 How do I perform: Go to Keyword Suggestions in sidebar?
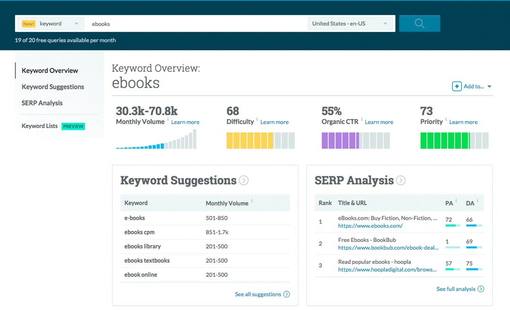pos(53,87)
